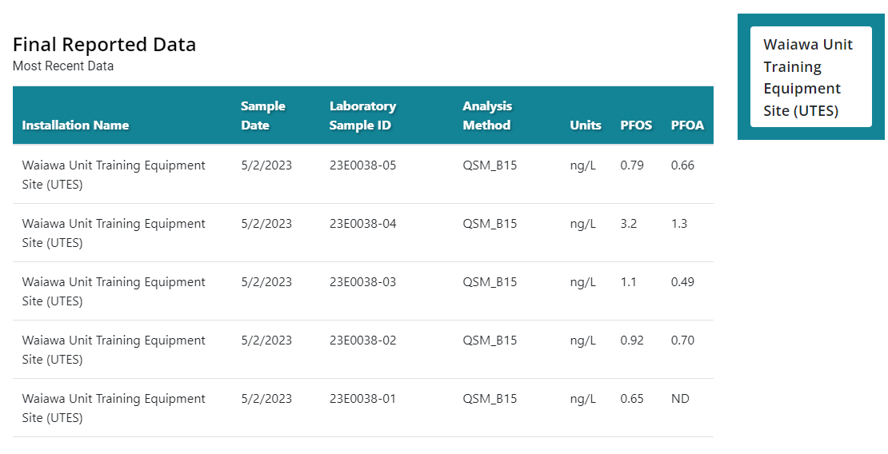
Task: Click the PFOS value 3.2
Action: [629, 224]
